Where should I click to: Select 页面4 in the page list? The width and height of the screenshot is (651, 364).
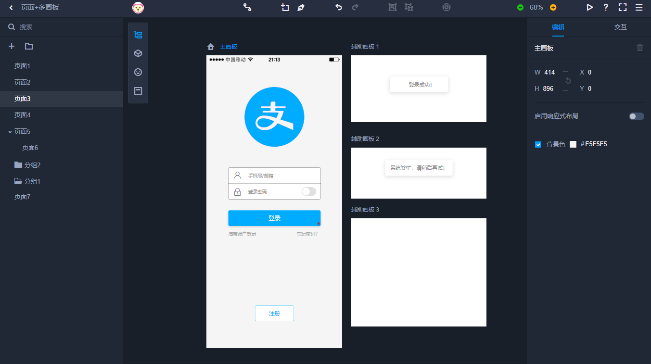(22, 115)
